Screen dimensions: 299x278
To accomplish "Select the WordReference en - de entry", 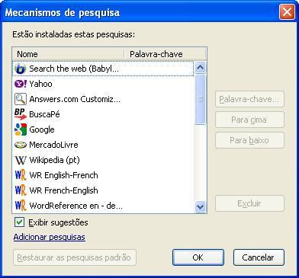I will [103, 206].
